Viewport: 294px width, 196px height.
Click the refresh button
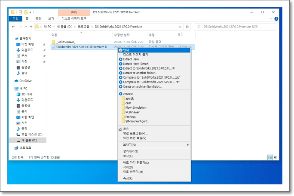click(187, 27)
